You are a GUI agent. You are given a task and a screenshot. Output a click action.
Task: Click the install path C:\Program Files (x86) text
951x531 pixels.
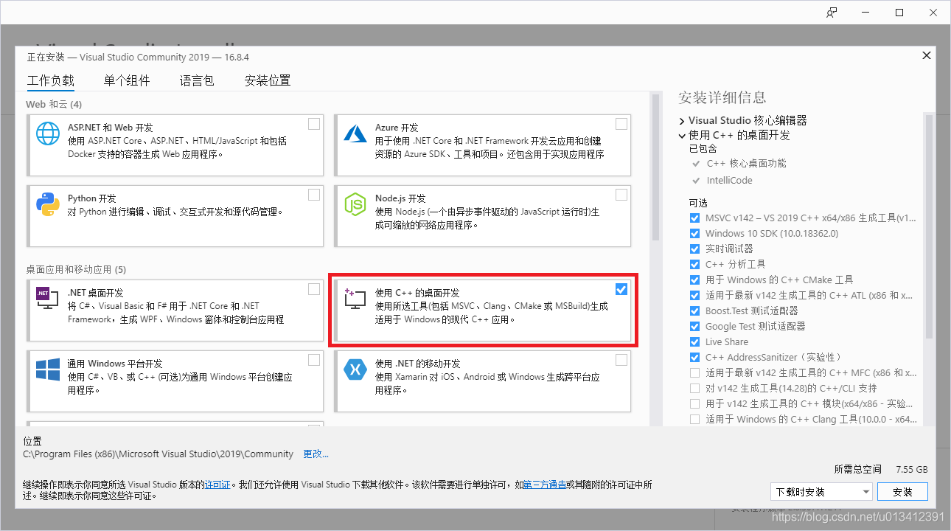pyautogui.click(x=158, y=454)
